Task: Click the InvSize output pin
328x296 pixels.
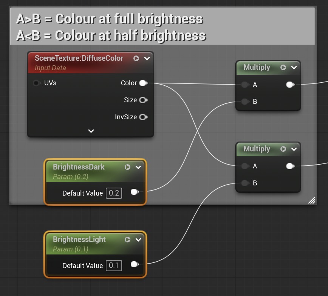Action: click(143, 117)
